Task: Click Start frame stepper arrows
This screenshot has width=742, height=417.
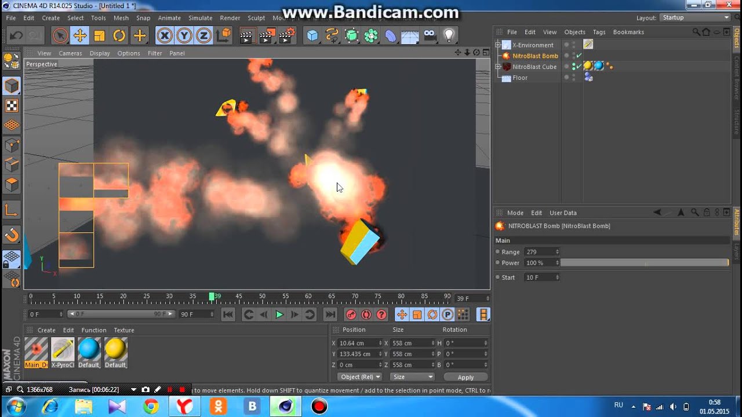Action: pyautogui.click(x=557, y=277)
